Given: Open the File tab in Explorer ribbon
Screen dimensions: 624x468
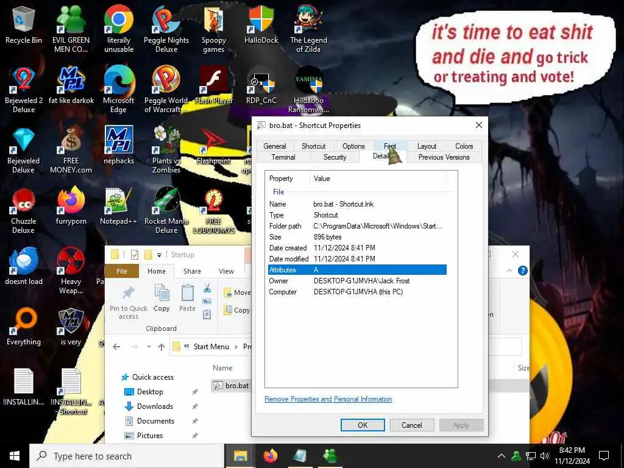Looking at the screenshot, I should coord(122,271).
